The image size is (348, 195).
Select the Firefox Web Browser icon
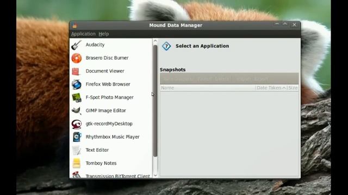click(x=77, y=84)
